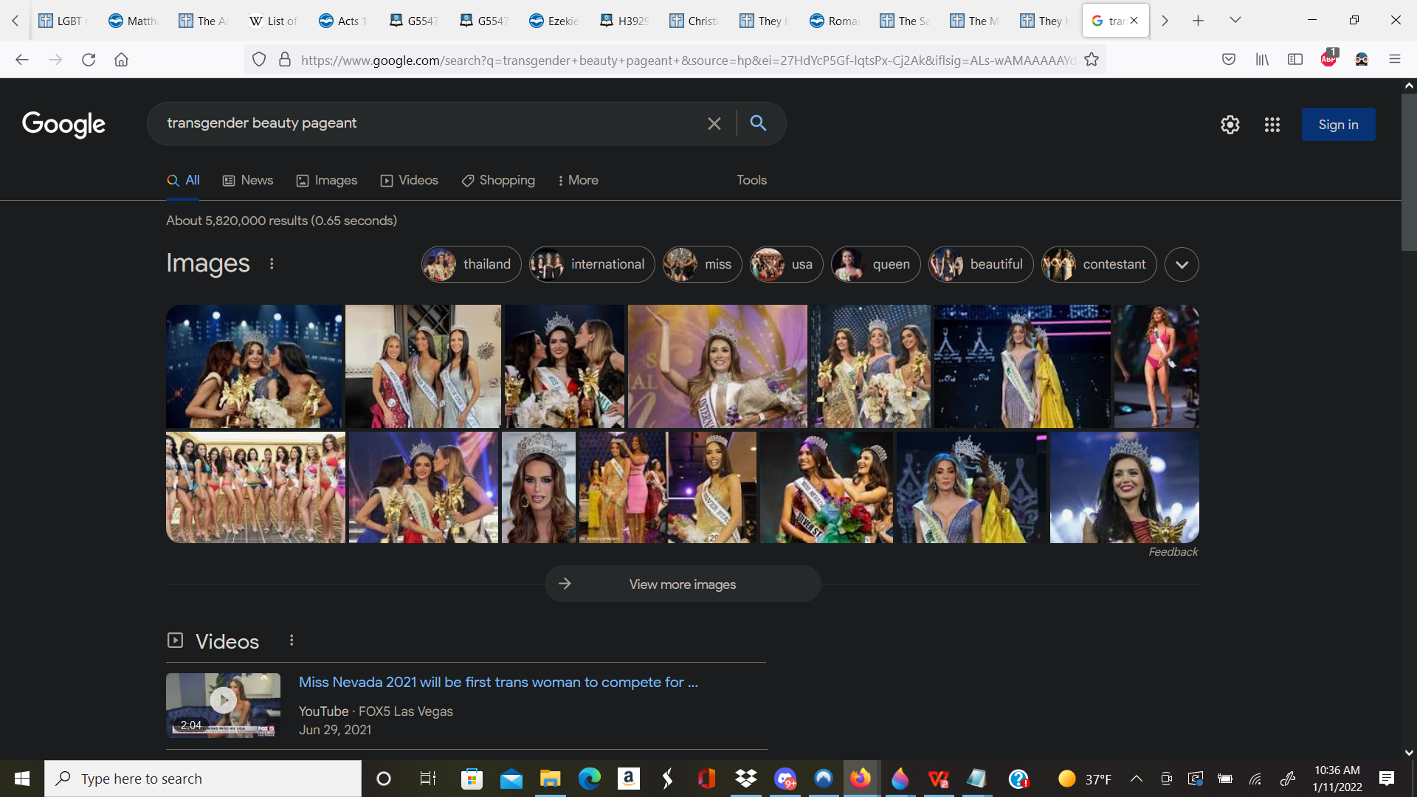Bookmark this page with the star icon

1092,60
